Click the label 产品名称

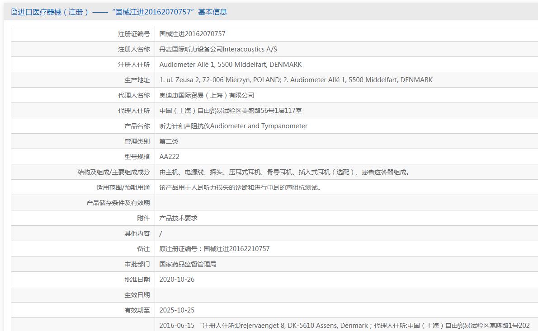click(137, 126)
